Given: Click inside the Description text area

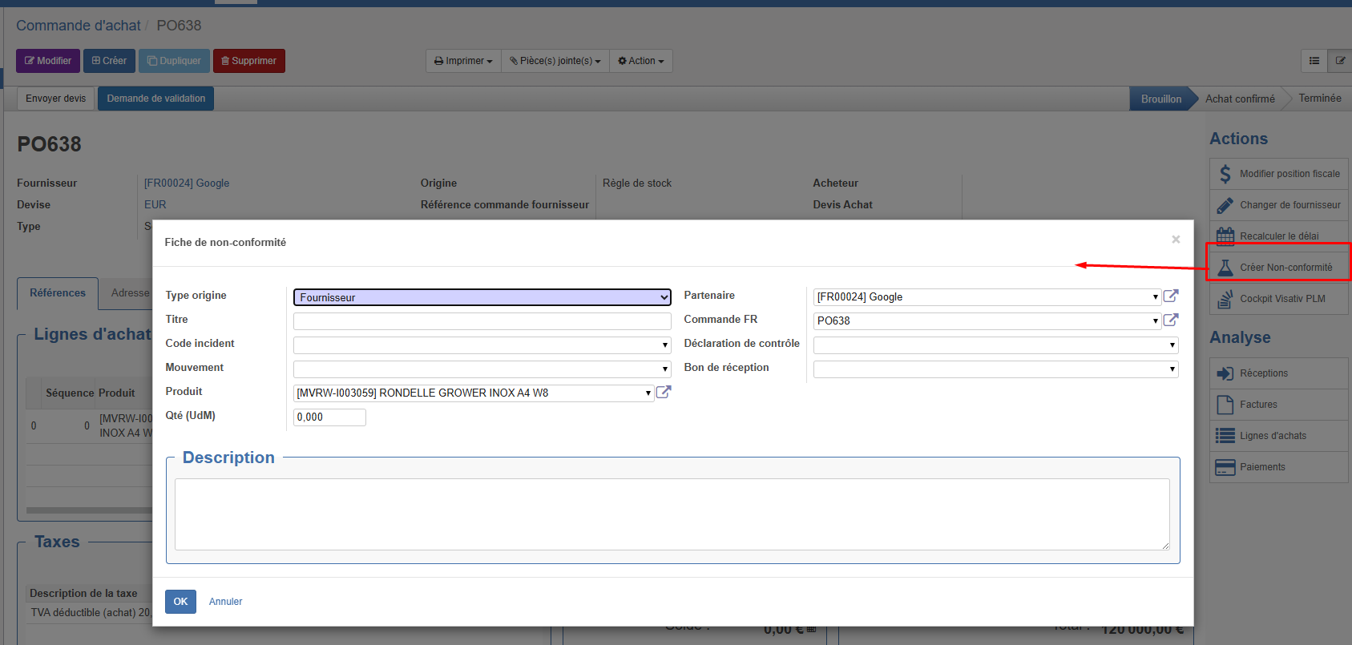Looking at the screenshot, I should (672, 514).
